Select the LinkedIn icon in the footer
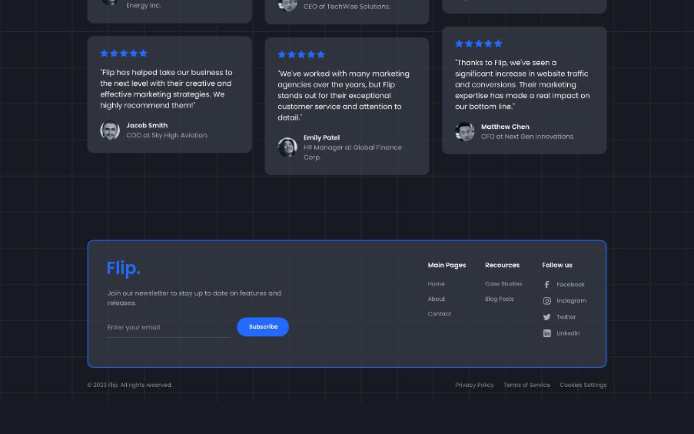This screenshot has height=434, width=694. pos(547,333)
